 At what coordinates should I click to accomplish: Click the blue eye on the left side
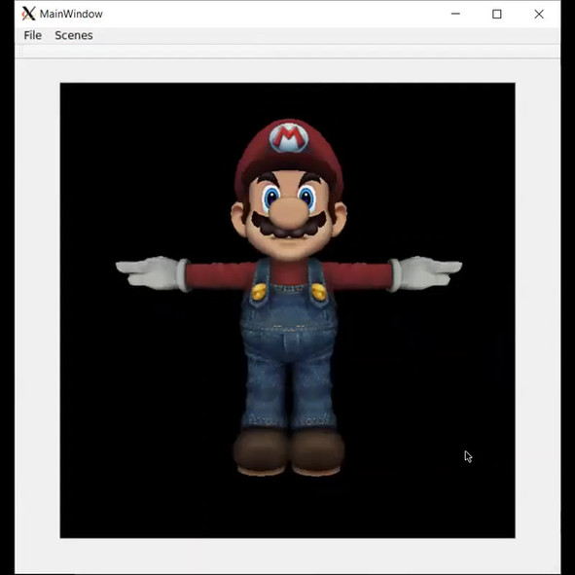(271, 198)
